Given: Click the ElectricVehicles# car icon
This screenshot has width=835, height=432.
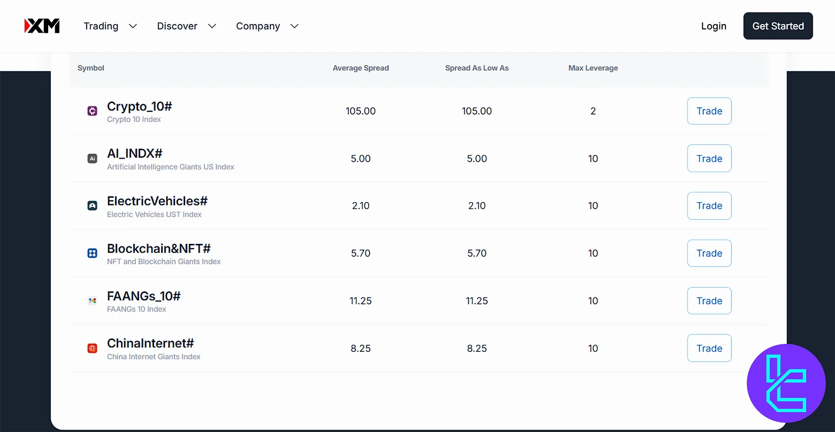Looking at the screenshot, I should (92, 206).
